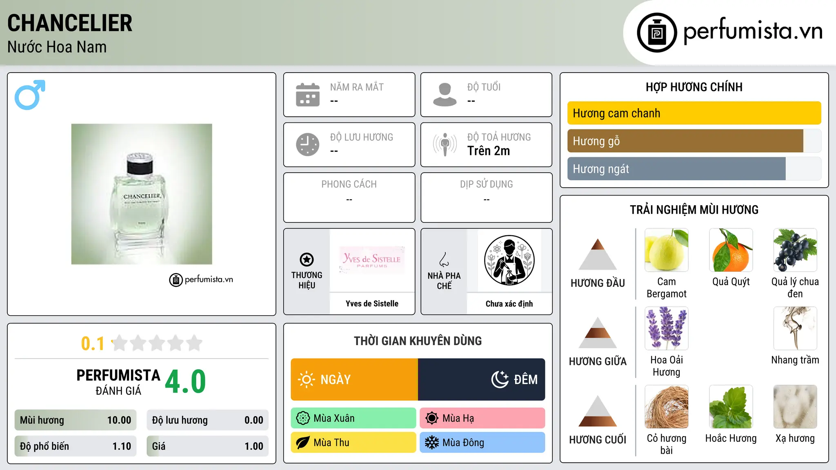836x470 pixels.
Task: Click the Hương Giữa pyramid icon
Action: coord(598,332)
